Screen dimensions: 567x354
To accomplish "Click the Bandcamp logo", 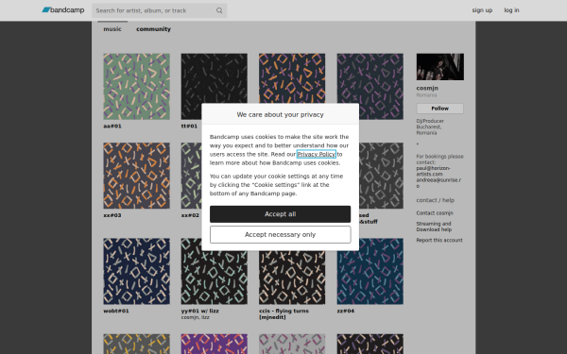I will pyautogui.click(x=63, y=10).
